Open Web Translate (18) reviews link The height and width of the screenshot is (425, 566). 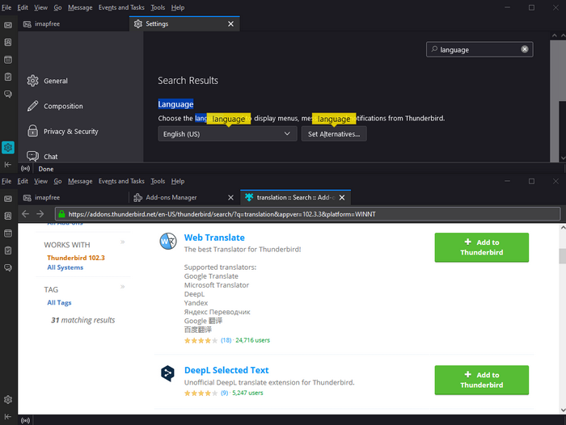click(226, 340)
